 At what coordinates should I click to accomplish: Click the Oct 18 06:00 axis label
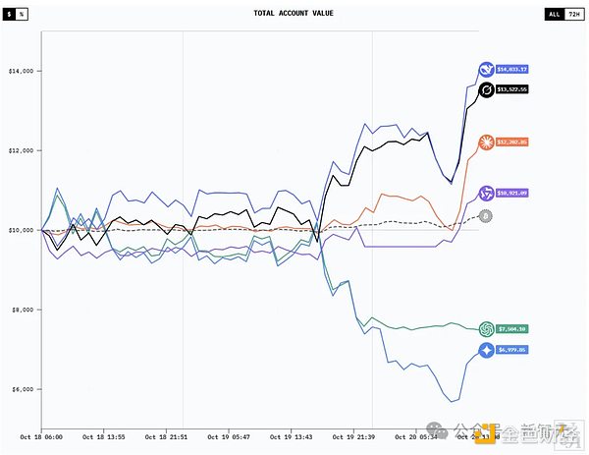[x=39, y=434]
